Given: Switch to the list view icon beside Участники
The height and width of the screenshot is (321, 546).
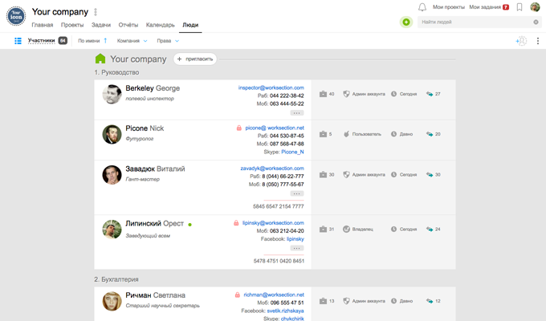Looking at the screenshot, I should (18, 41).
